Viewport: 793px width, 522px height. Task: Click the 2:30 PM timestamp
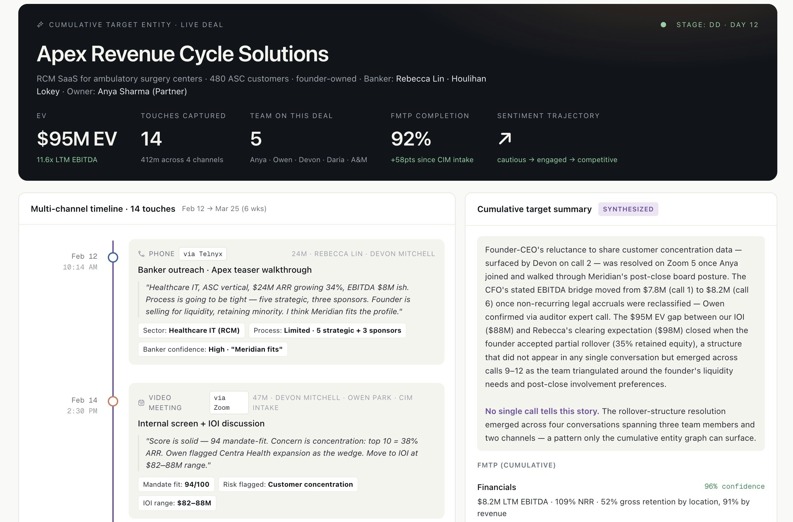[x=82, y=411]
